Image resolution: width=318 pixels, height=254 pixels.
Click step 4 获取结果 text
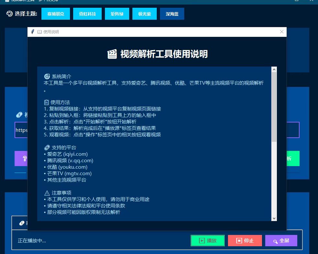coord(100,128)
